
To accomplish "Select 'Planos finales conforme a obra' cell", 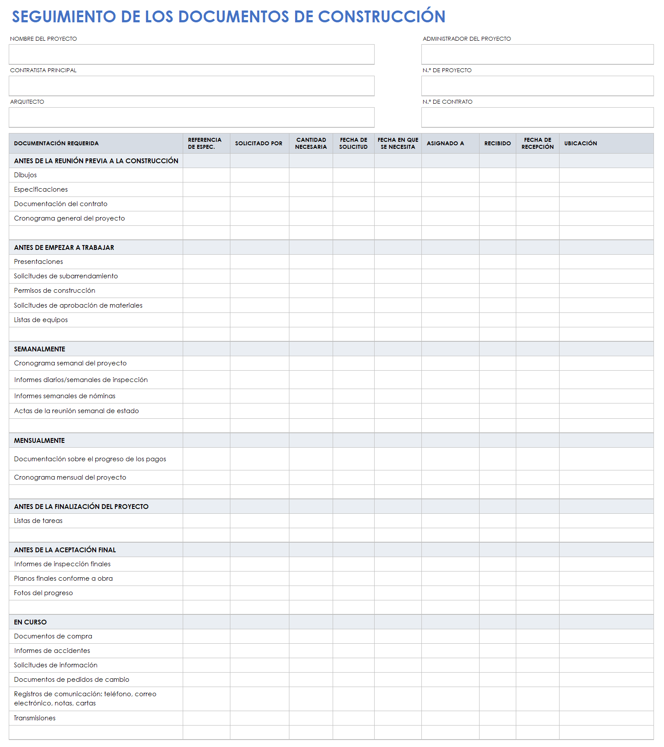I will click(96, 579).
